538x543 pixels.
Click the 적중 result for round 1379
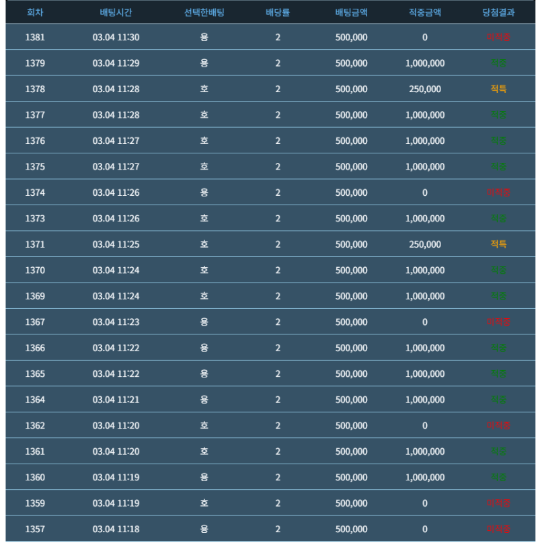498,63
